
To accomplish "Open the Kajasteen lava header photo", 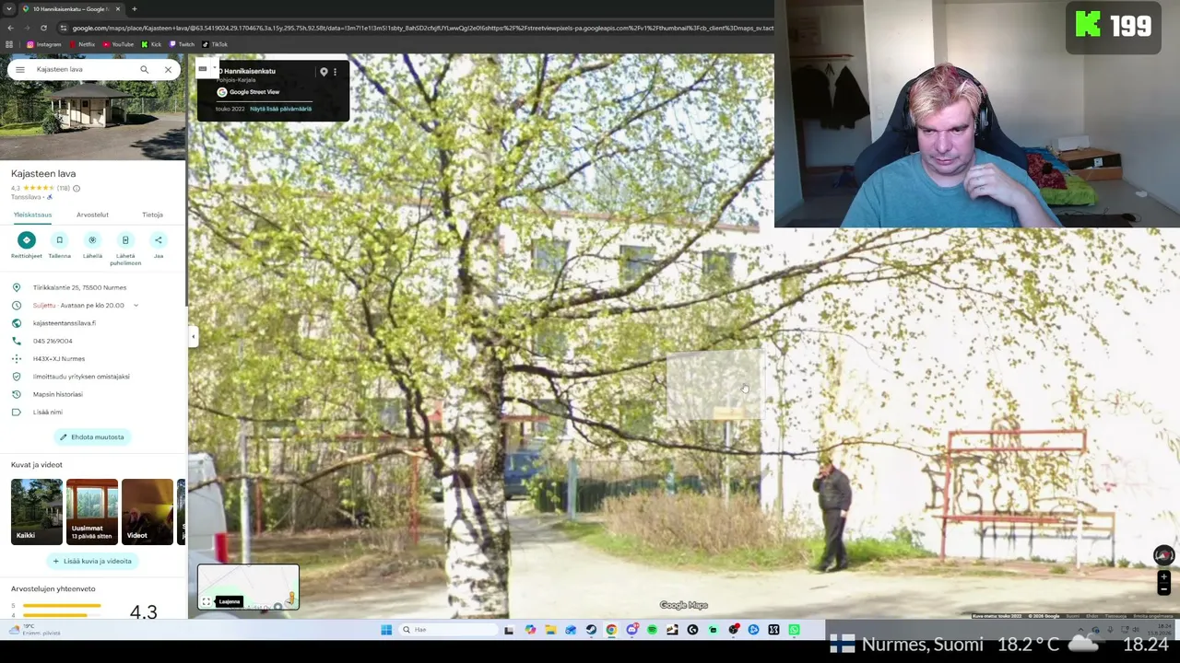I will (x=92, y=120).
